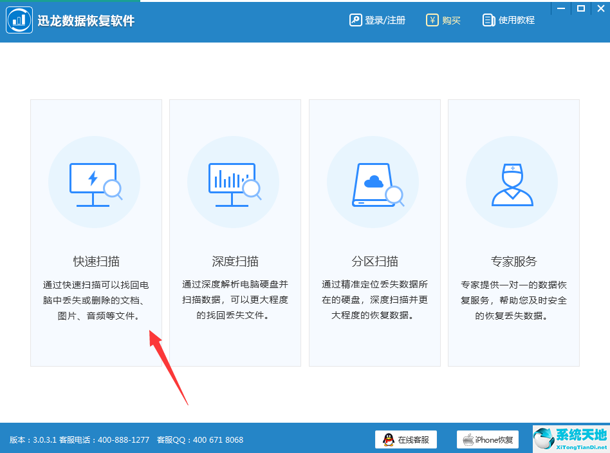Click the tutorial book icon beside 使用教程

(x=488, y=19)
